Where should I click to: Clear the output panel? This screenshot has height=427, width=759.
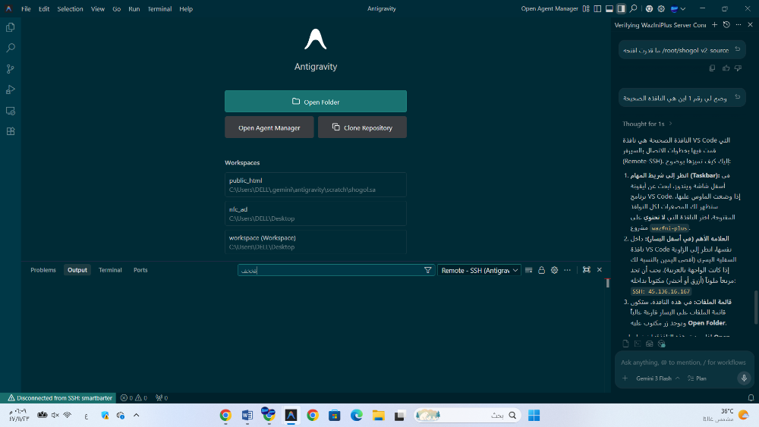pyautogui.click(x=528, y=270)
